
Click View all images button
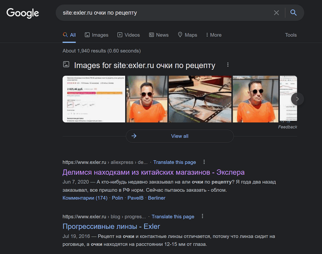coord(180,136)
